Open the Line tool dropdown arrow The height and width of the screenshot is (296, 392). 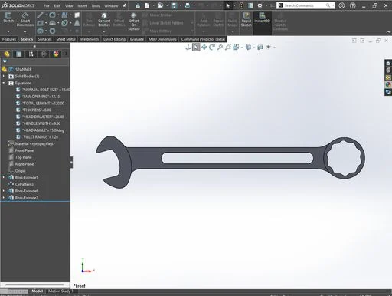point(46,15)
